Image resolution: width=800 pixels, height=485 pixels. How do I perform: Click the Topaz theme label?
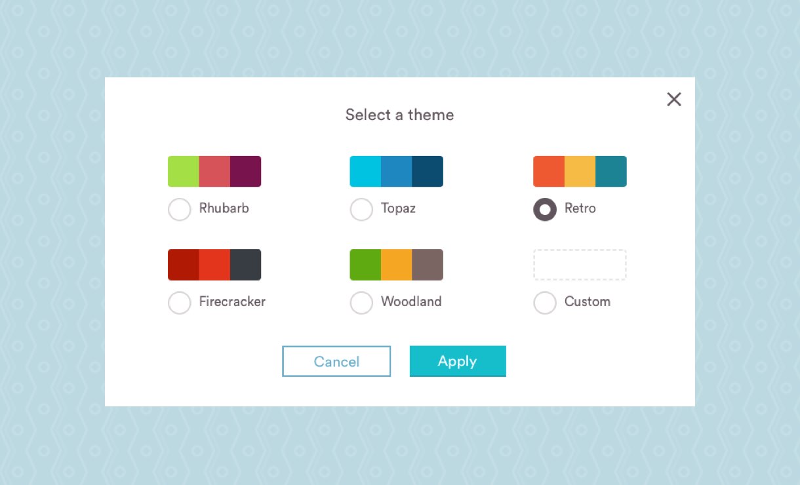[x=398, y=208]
